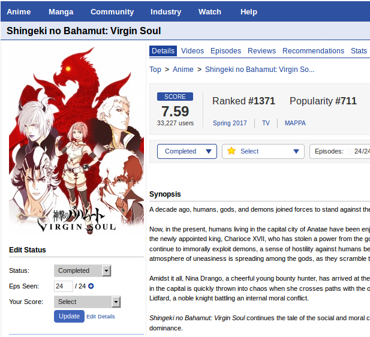
Task: Switch to the Reviews tab
Action: coord(261,51)
